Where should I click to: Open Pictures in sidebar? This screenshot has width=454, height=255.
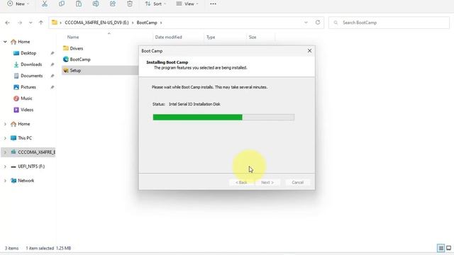pos(28,87)
